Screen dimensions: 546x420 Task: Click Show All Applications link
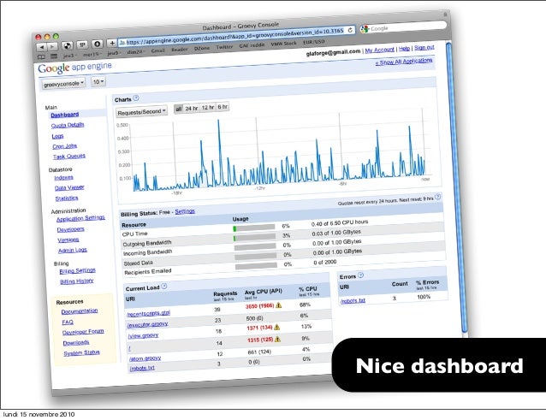coord(404,62)
